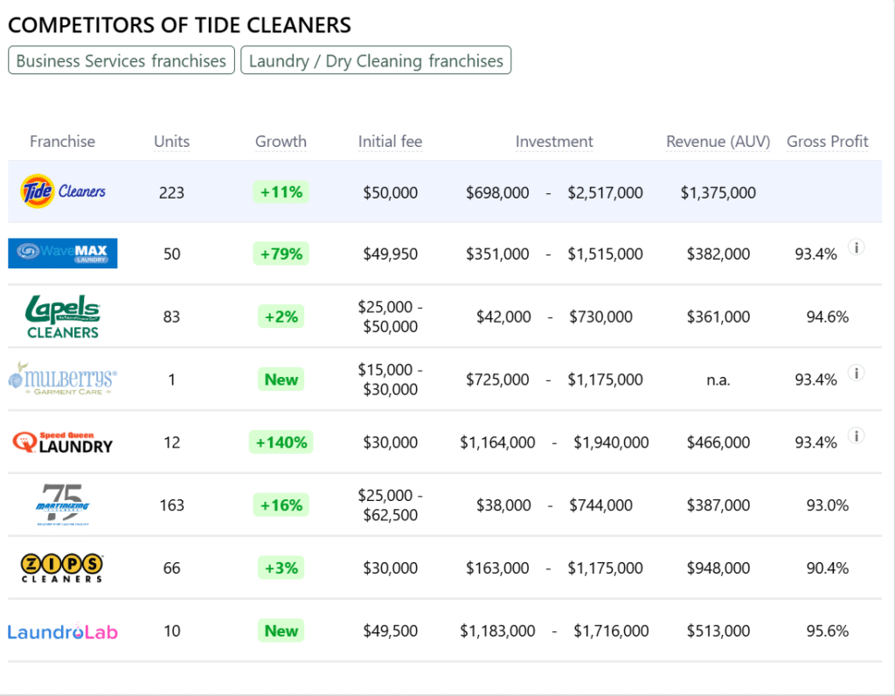The height and width of the screenshot is (696, 895).
Task: Open the ZIPS Cleaners logo
Action: pyautogui.click(x=62, y=567)
